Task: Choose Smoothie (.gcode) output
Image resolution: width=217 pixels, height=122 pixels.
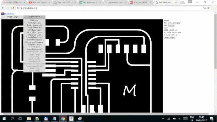Action: click(x=34, y=49)
